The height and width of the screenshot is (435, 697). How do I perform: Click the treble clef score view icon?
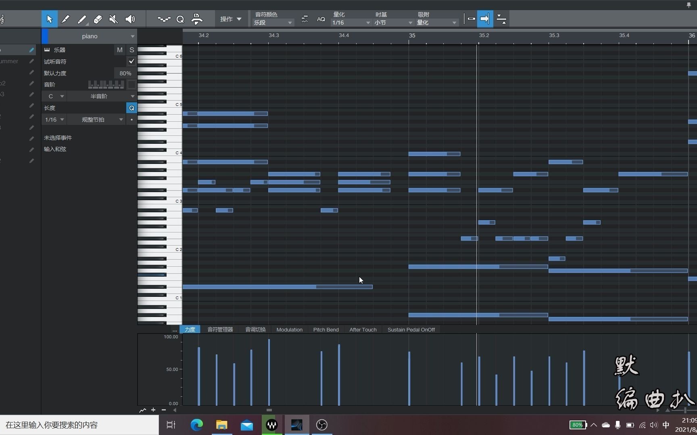tap(2, 19)
